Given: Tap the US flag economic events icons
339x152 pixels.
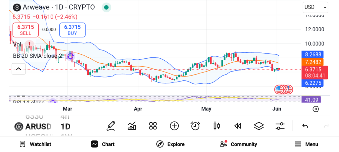Looking at the screenshot, I should point(284,90).
